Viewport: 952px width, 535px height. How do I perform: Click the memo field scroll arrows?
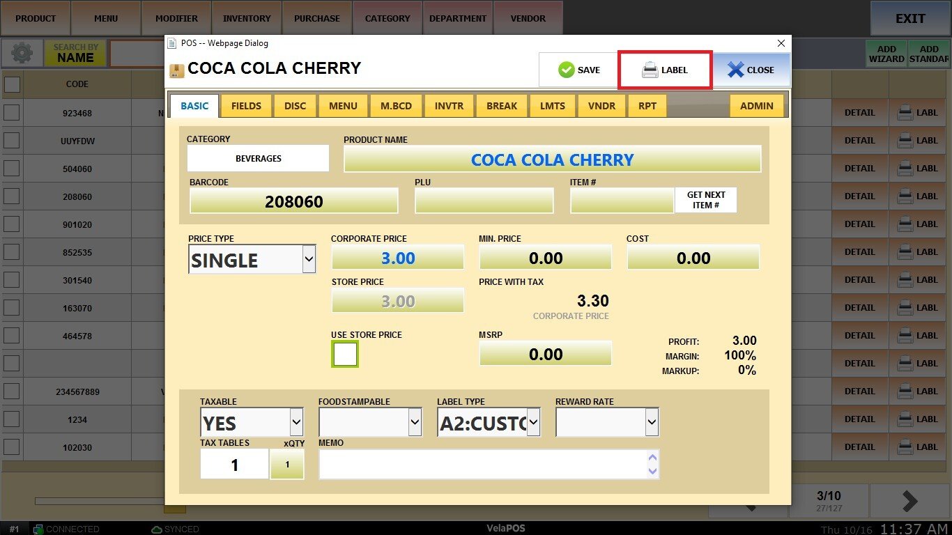[652, 465]
